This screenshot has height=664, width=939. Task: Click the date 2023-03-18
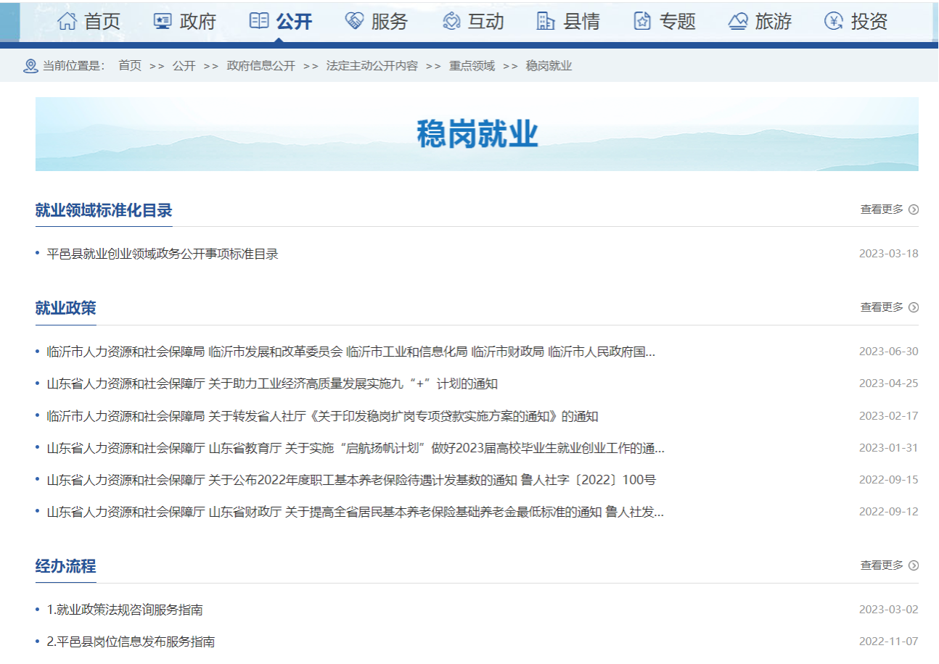(889, 254)
